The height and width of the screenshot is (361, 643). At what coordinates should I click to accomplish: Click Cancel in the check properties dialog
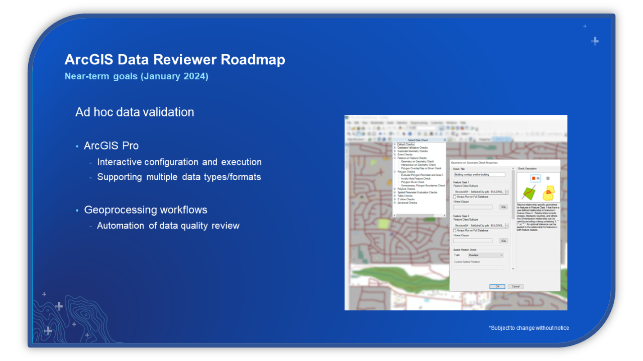tap(515, 286)
